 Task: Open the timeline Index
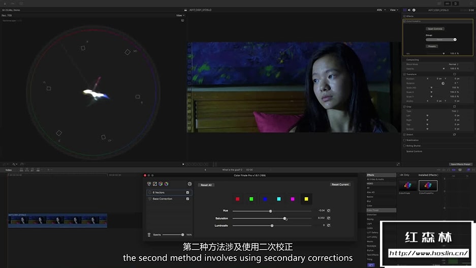[x=9, y=170]
